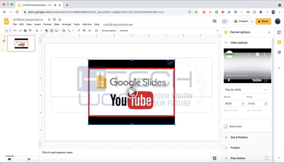Image resolution: width=284 pixels, height=163 pixels.
Task: Open the Play (on click) dropdown
Action: pos(246,90)
